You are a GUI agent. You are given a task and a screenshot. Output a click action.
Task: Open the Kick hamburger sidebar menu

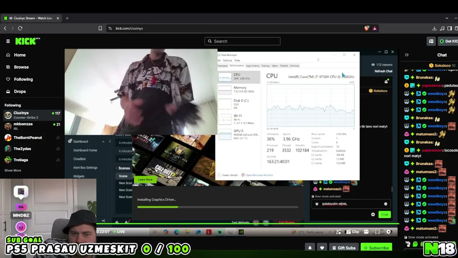tap(8, 41)
